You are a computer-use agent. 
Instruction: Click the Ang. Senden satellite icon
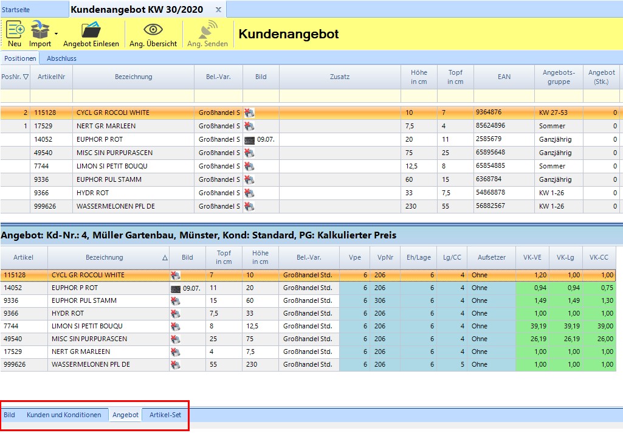point(207,29)
